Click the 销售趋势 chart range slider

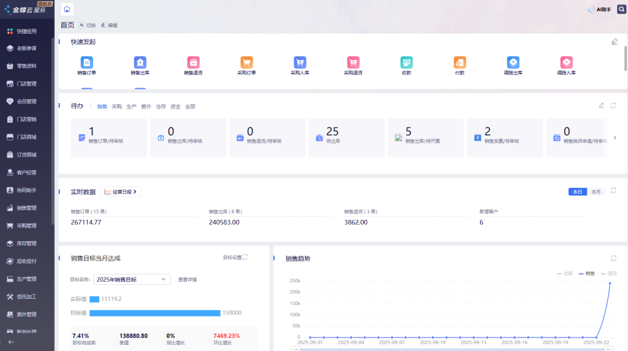[451, 349]
